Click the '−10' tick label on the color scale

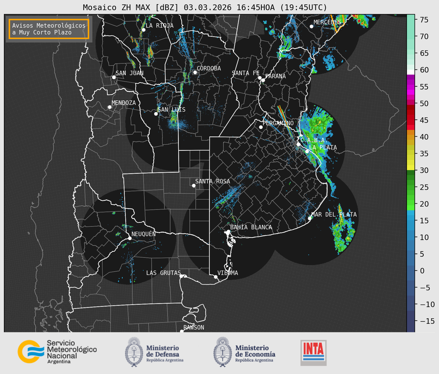(x=427, y=304)
